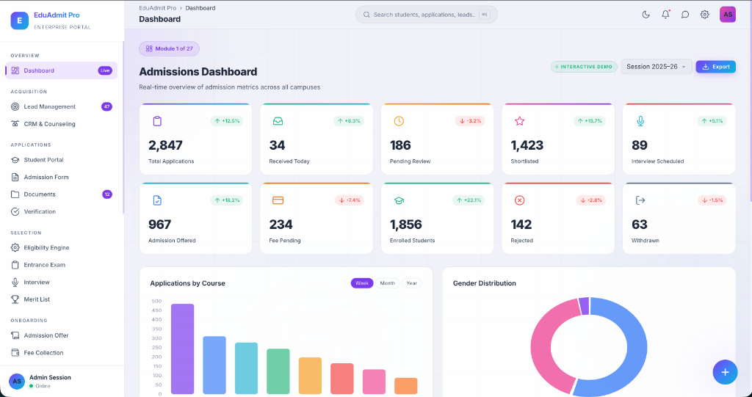Click the Export button
The image size is (752, 397).
coord(715,67)
